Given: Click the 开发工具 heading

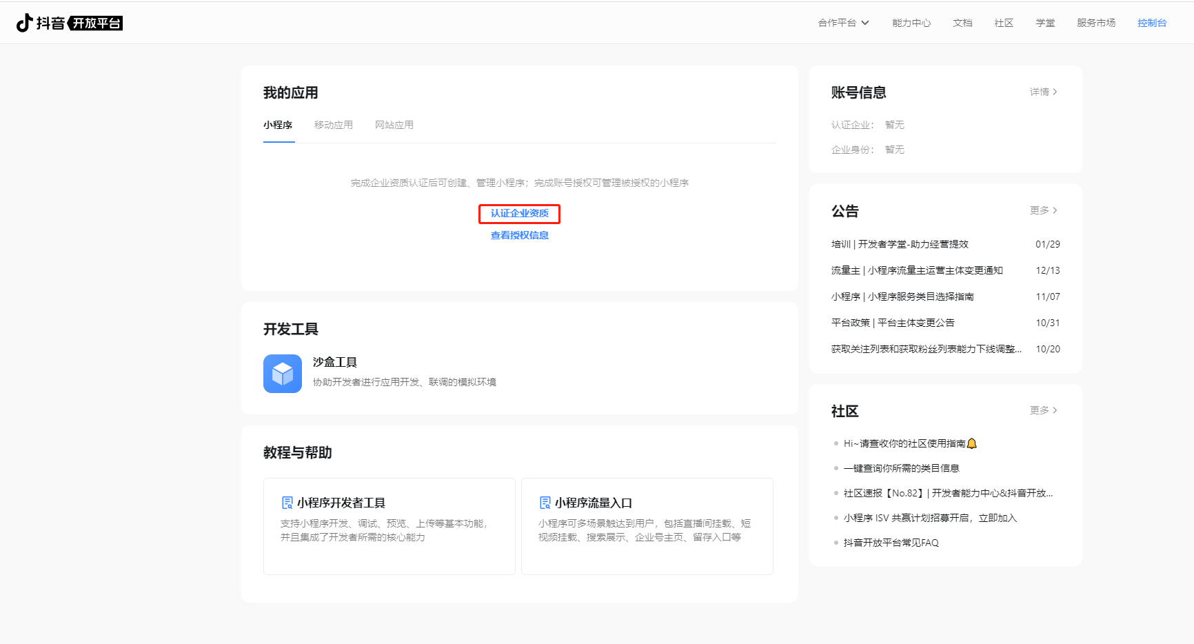Looking at the screenshot, I should tap(291, 329).
